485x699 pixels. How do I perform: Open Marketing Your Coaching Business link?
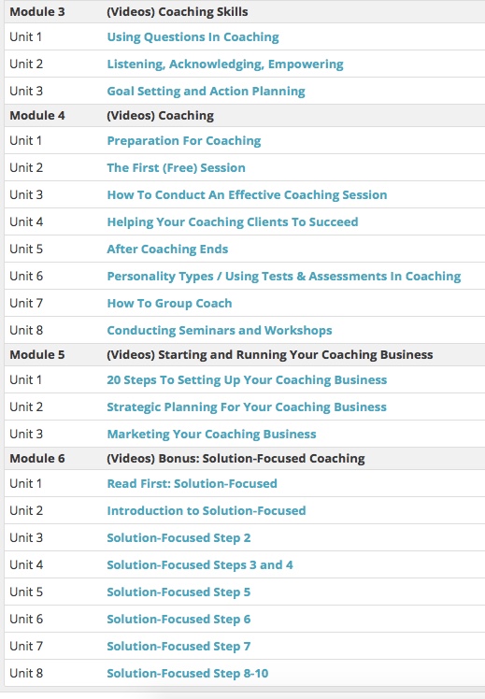coord(211,435)
